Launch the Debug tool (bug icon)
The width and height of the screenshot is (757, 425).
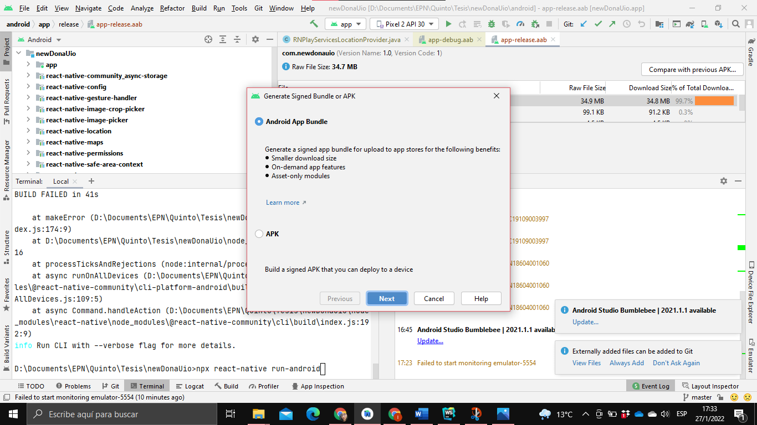point(490,24)
